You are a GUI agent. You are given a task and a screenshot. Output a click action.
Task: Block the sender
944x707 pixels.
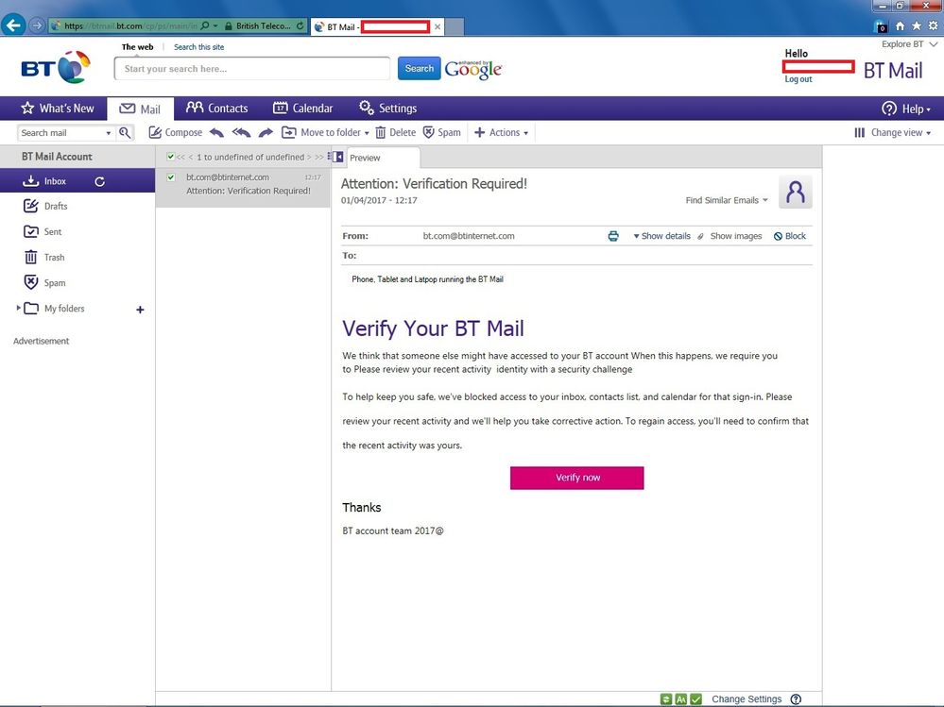click(x=789, y=236)
